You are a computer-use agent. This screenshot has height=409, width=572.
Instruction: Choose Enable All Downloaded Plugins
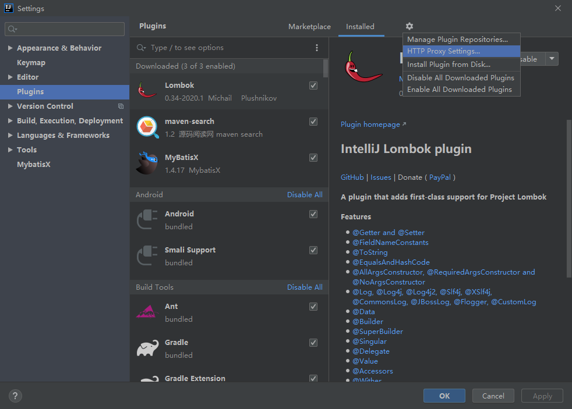(461, 90)
